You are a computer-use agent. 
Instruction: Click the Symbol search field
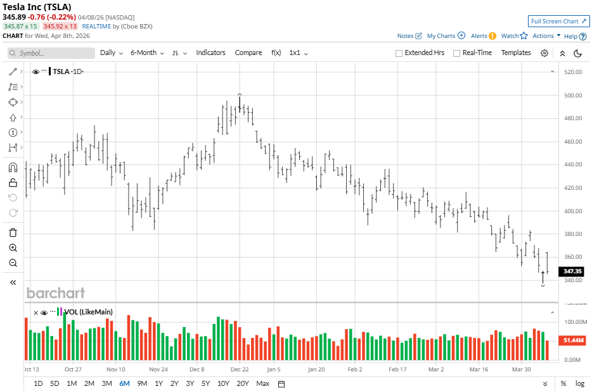click(51, 53)
